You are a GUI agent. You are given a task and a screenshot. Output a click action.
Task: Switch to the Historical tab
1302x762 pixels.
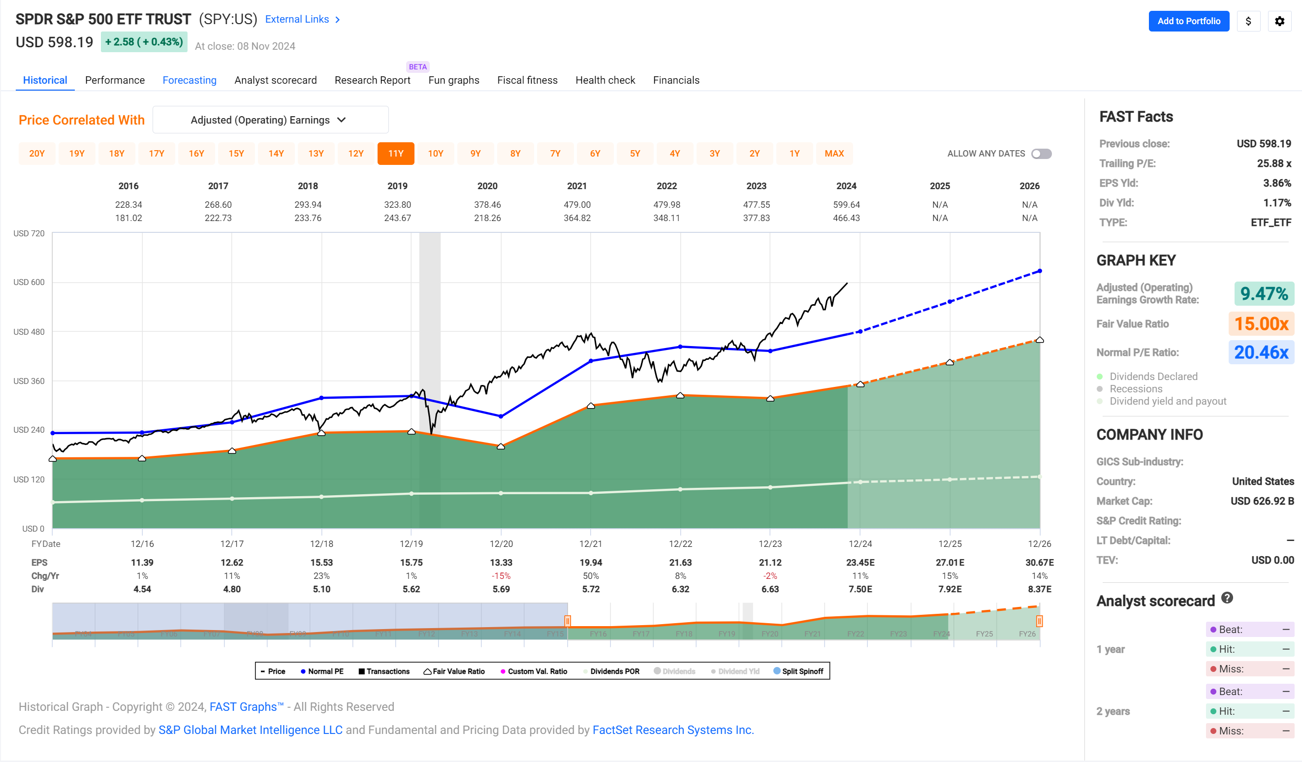tap(45, 80)
